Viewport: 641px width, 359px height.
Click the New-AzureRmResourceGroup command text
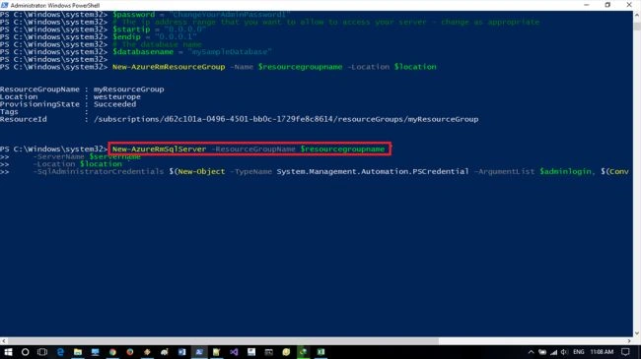(169, 67)
